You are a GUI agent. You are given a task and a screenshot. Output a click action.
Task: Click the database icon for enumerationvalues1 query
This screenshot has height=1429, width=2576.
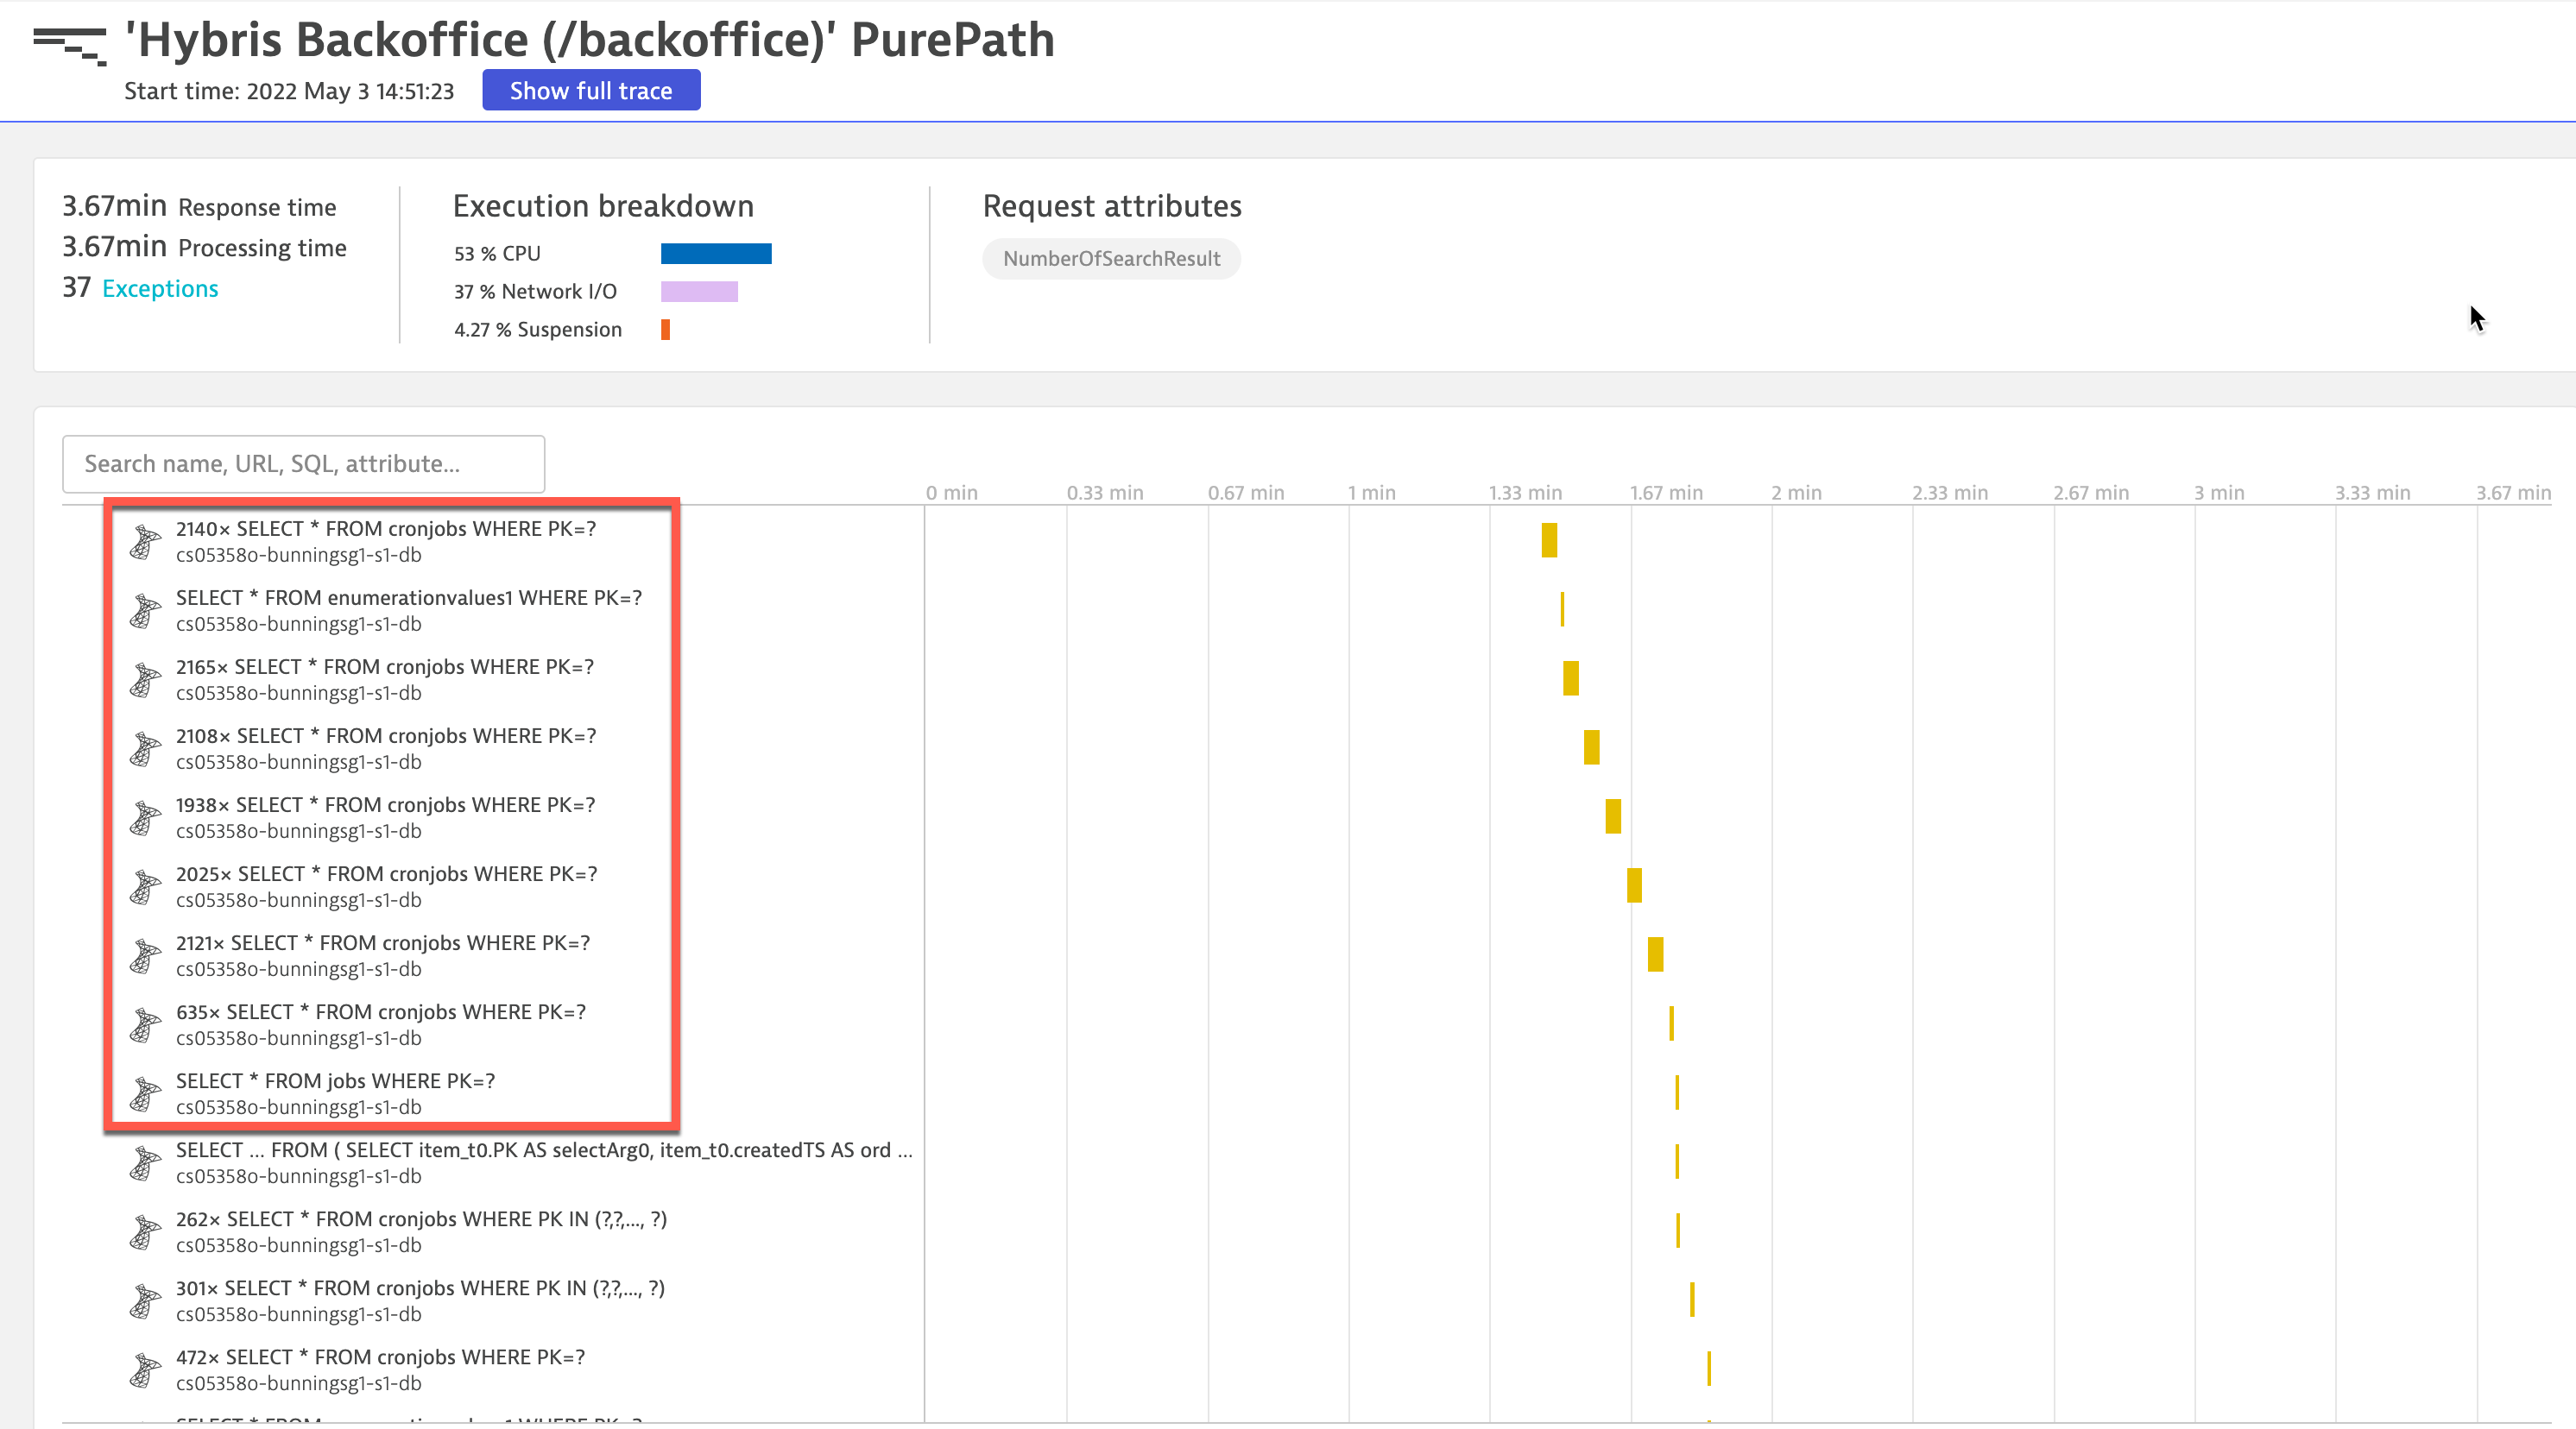click(x=145, y=612)
